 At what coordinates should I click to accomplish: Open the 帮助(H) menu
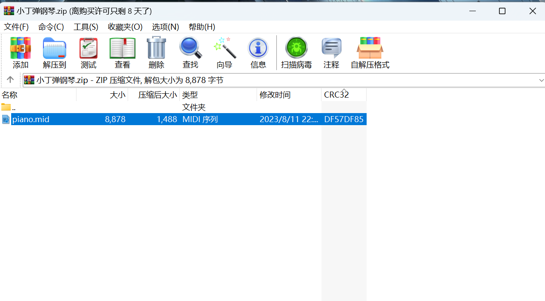click(202, 27)
